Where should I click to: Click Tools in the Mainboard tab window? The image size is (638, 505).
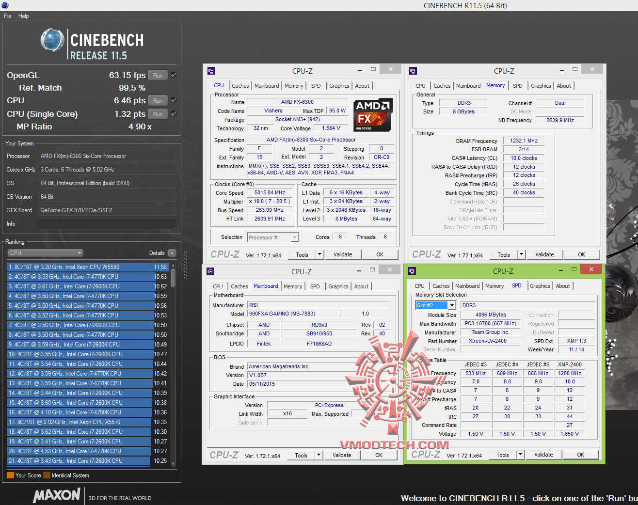pos(301,455)
